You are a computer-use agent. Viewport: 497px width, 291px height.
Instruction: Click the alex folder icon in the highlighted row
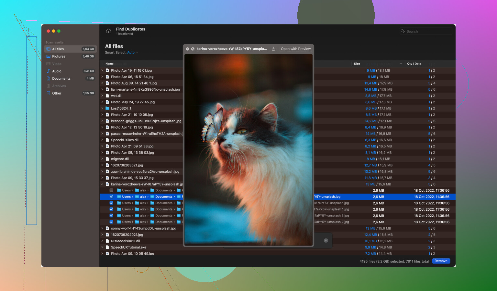pyautogui.click(x=137, y=197)
